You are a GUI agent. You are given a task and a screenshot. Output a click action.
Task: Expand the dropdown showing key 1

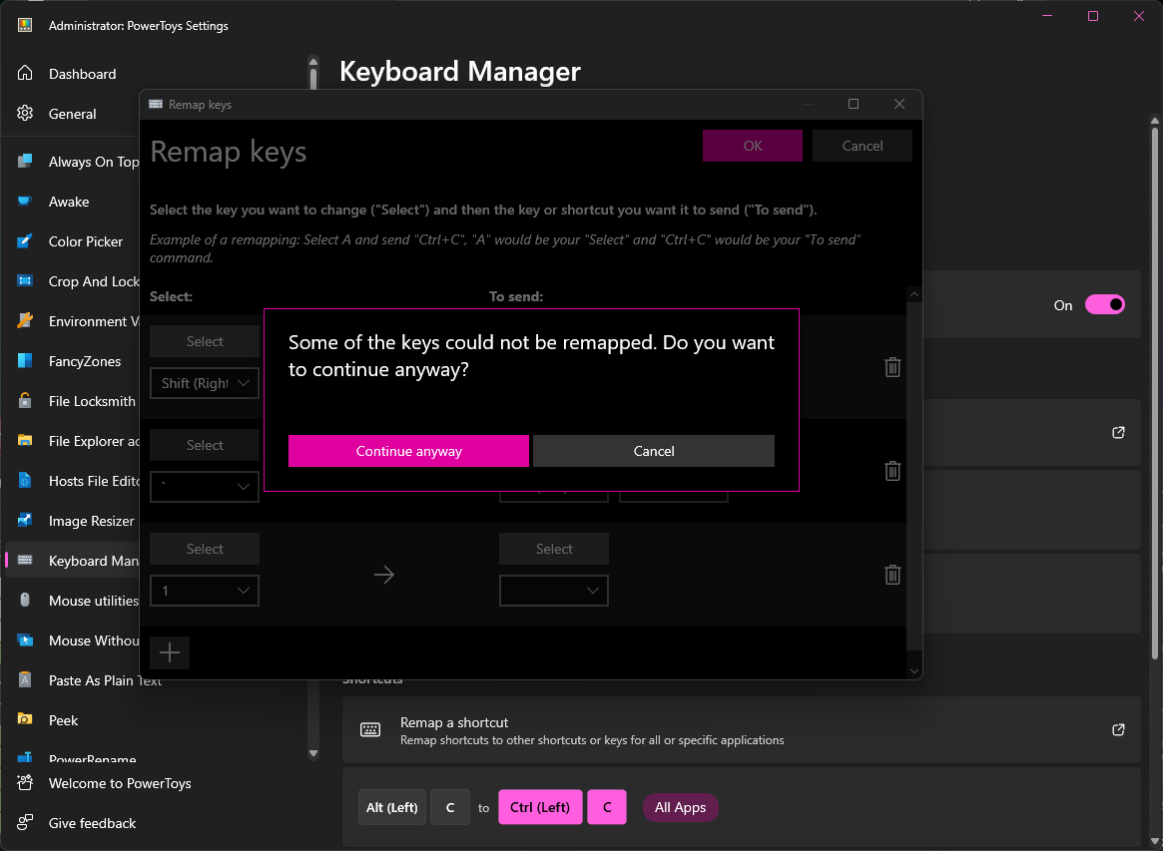click(x=204, y=591)
